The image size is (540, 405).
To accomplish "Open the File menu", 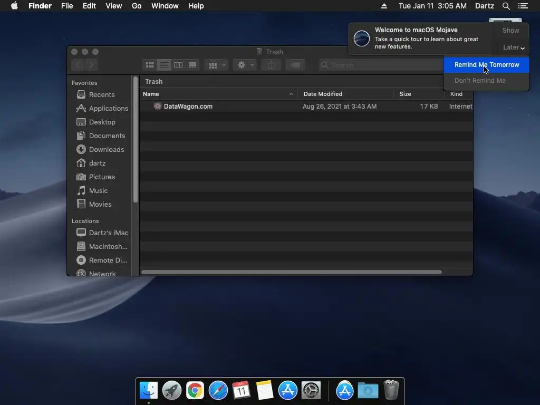I will click(x=67, y=6).
